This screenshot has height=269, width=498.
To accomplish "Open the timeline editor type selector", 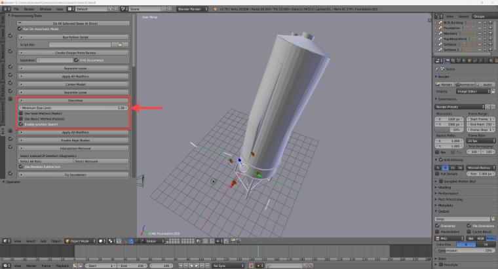I will tap(7, 266).
